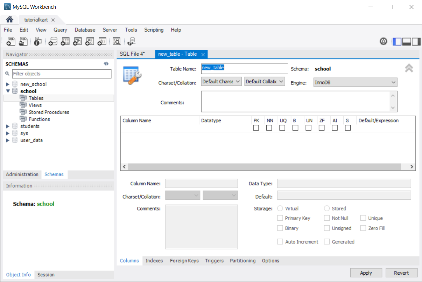Reconnect to DBMS toolbar icon
This screenshot has height=282, width=422.
pyautogui.click(x=132, y=41)
